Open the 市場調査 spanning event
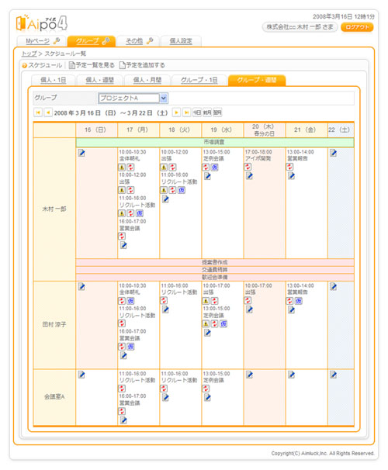Viewport: 388px width, 470px height. 214,142
